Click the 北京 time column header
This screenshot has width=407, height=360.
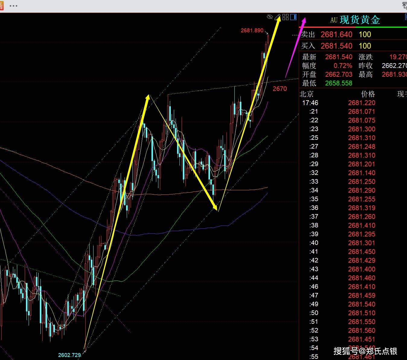click(x=307, y=94)
